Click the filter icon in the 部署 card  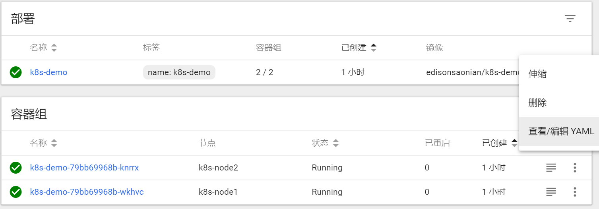coord(570,19)
